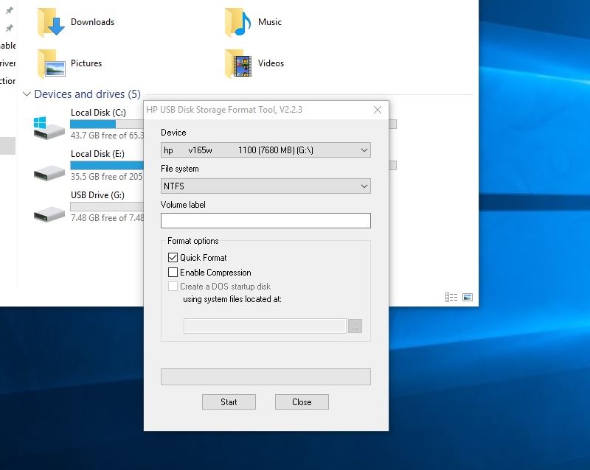Click the Local Disk (C:) name text
The height and width of the screenshot is (470, 590).
pyautogui.click(x=98, y=113)
